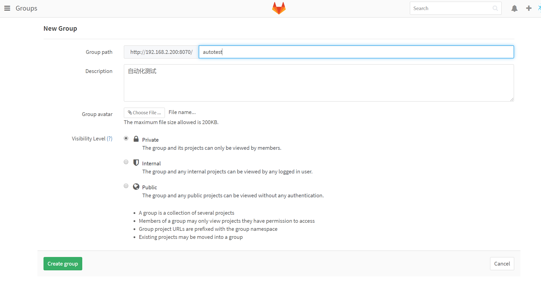Click the shield icon beside Internal
The height and width of the screenshot is (295, 541).
pos(136,162)
